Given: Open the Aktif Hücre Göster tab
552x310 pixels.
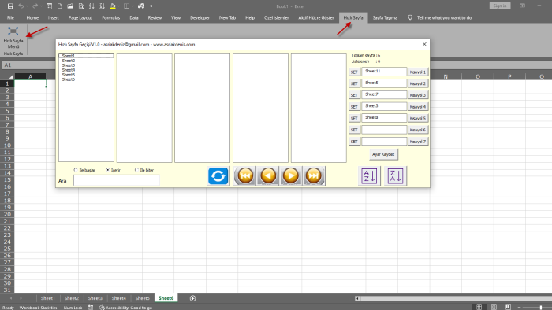Looking at the screenshot, I should click(316, 17).
